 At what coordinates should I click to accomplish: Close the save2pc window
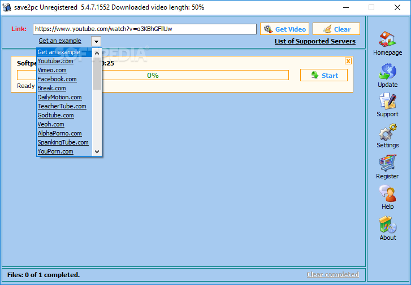point(397,7)
